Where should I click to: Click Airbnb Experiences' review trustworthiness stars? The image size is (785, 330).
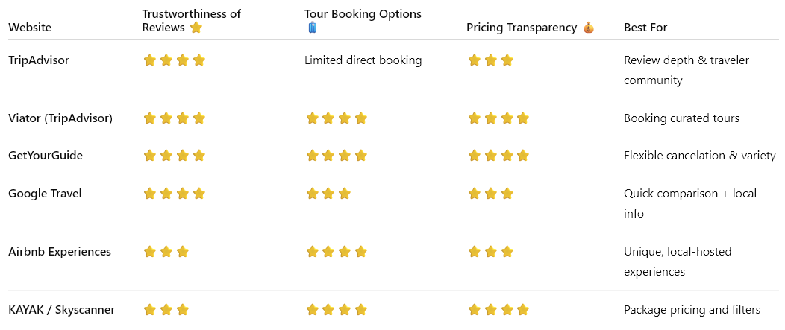(166, 252)
